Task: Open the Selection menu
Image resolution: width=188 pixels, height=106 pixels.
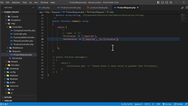Action: tap(16, 2)
